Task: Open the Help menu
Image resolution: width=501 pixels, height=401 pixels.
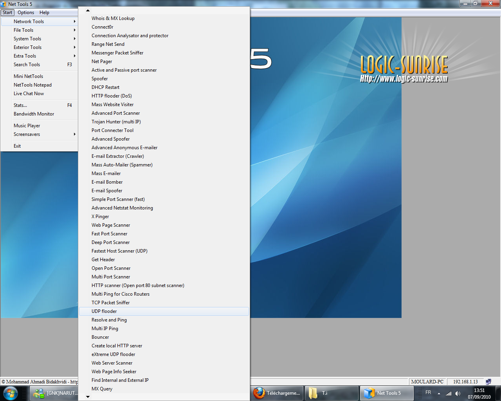Action: click(x=44, y=13)
